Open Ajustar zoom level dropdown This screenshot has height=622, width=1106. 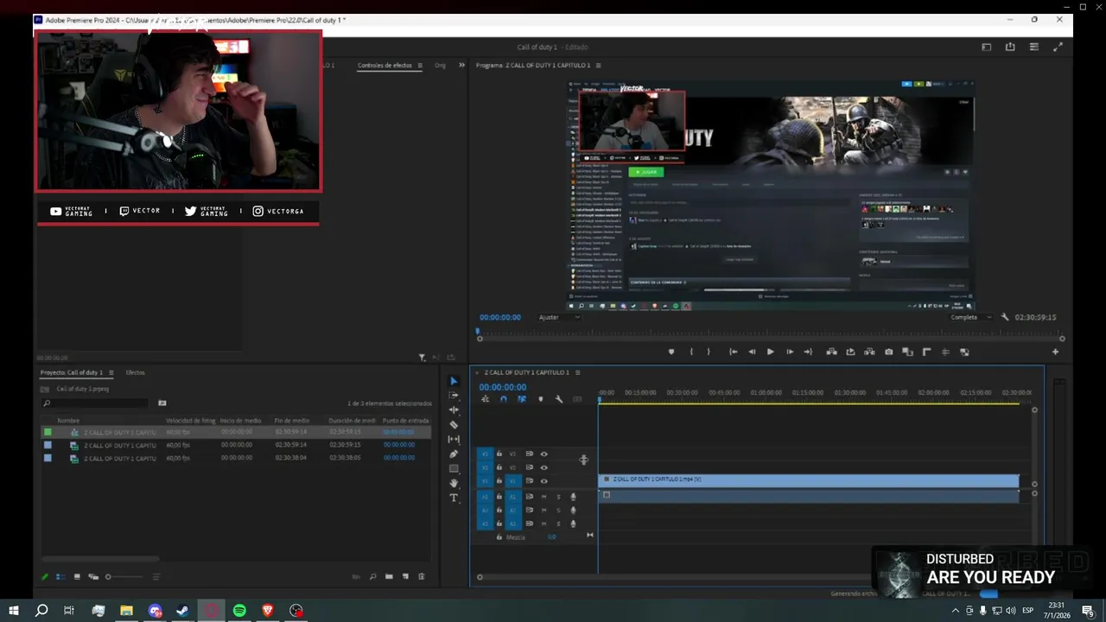pos(558,317)
